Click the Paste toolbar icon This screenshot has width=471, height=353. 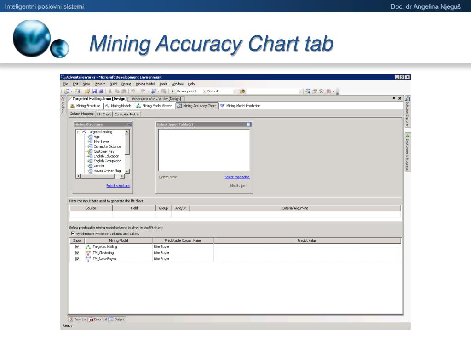(x=124, y=91)
